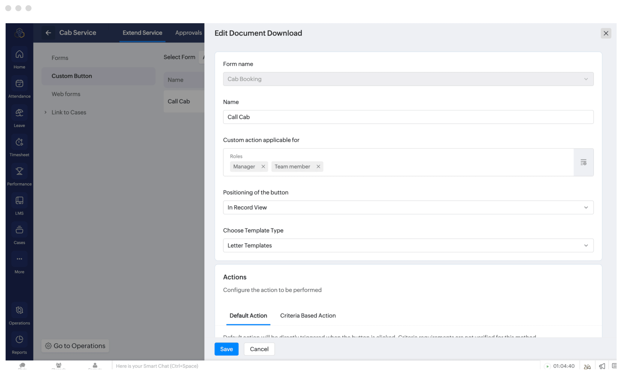Open the Leave module icon
The image size is (622, 378).
pos(19,113)
